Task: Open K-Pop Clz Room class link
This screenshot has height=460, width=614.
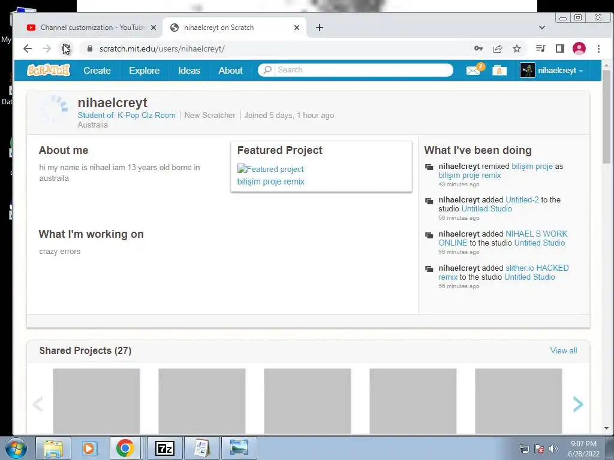Action: click(x=146, y=116)
